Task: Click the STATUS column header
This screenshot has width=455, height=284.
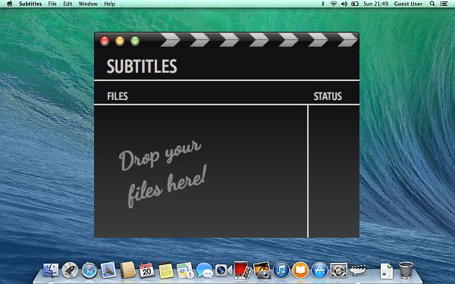Action: [328, 96]
